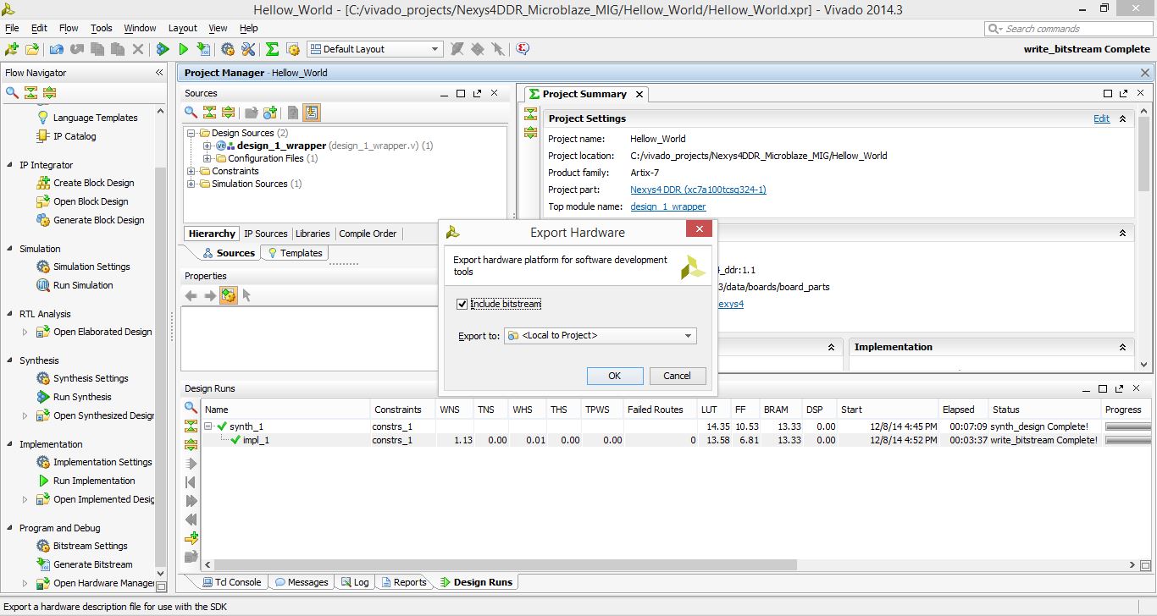The height and width of the screenshot is (616, 1157).
Task: Click the Search commands field
Action: [x=1067, y=28]
